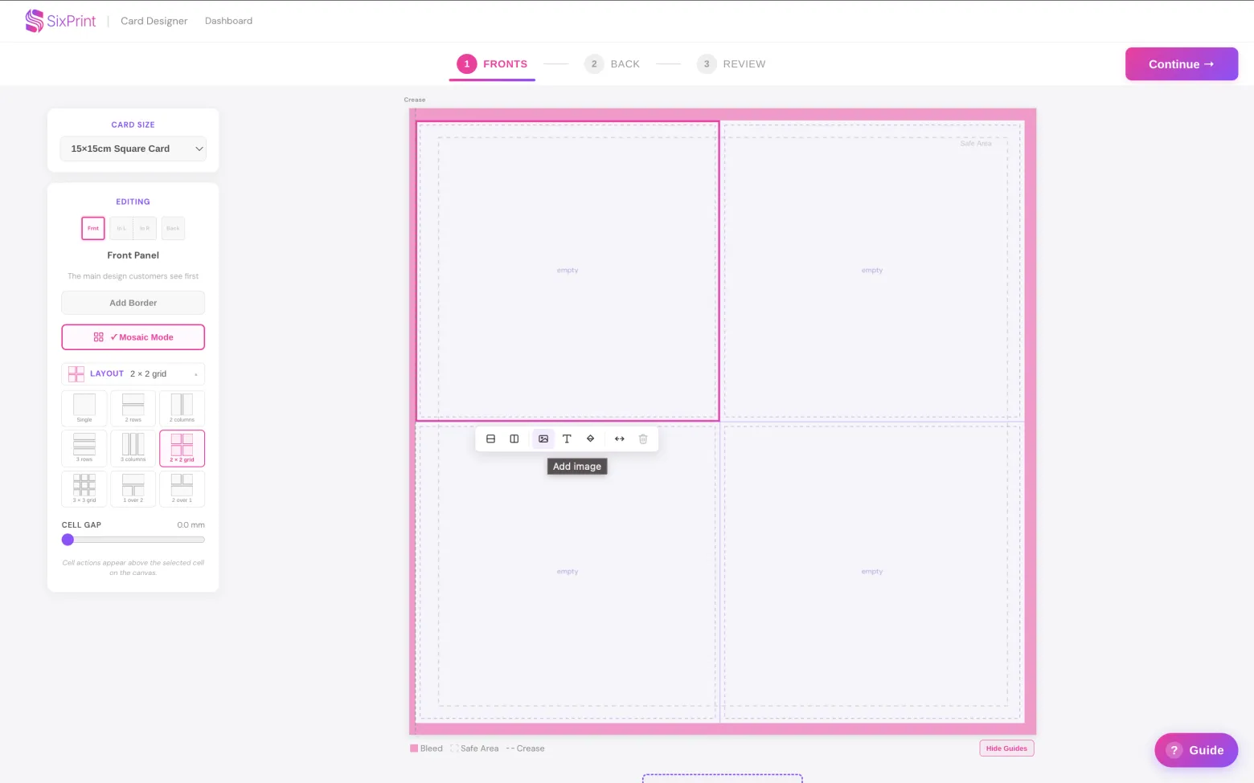Screen dimensions: 1254x783
Task: Select the top-right empty mosaic cell
Action: click(x=872, y=271)
